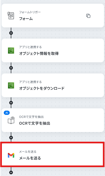The height and width of the screenshot is (176, 105).
Task: Click the blue AI badge
Action: (x=7, y=113)
